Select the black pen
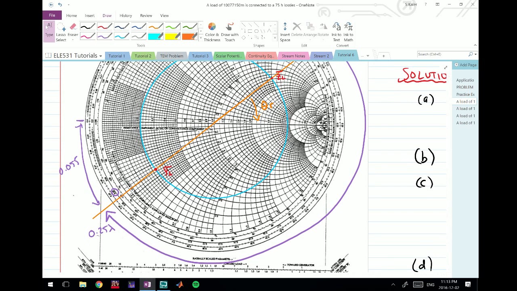517x291 pixels. point(87,27)
